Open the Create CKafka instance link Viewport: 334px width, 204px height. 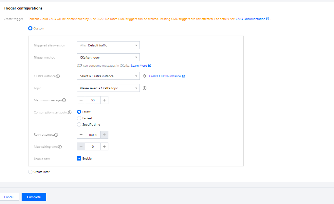tap(165, 76)
